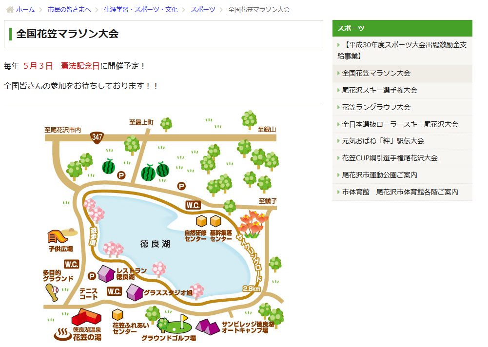Open 全日本選抜ローラースキー尾花沢大会 sidebar item

coord(402,124)
